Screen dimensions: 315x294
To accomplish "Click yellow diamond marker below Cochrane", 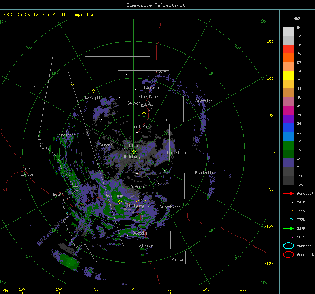I will pos(120,202).
